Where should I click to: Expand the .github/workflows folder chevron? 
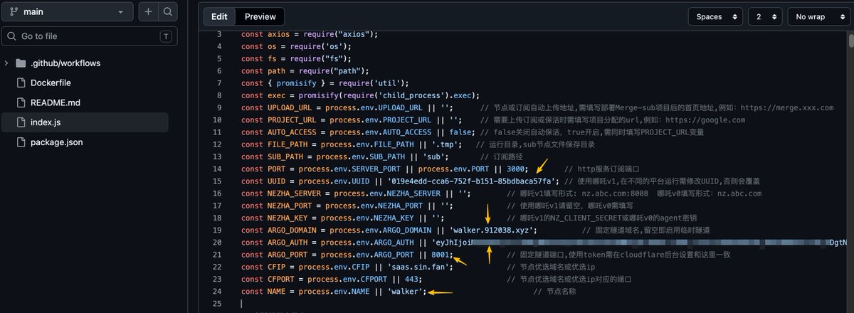pos(6,63)
